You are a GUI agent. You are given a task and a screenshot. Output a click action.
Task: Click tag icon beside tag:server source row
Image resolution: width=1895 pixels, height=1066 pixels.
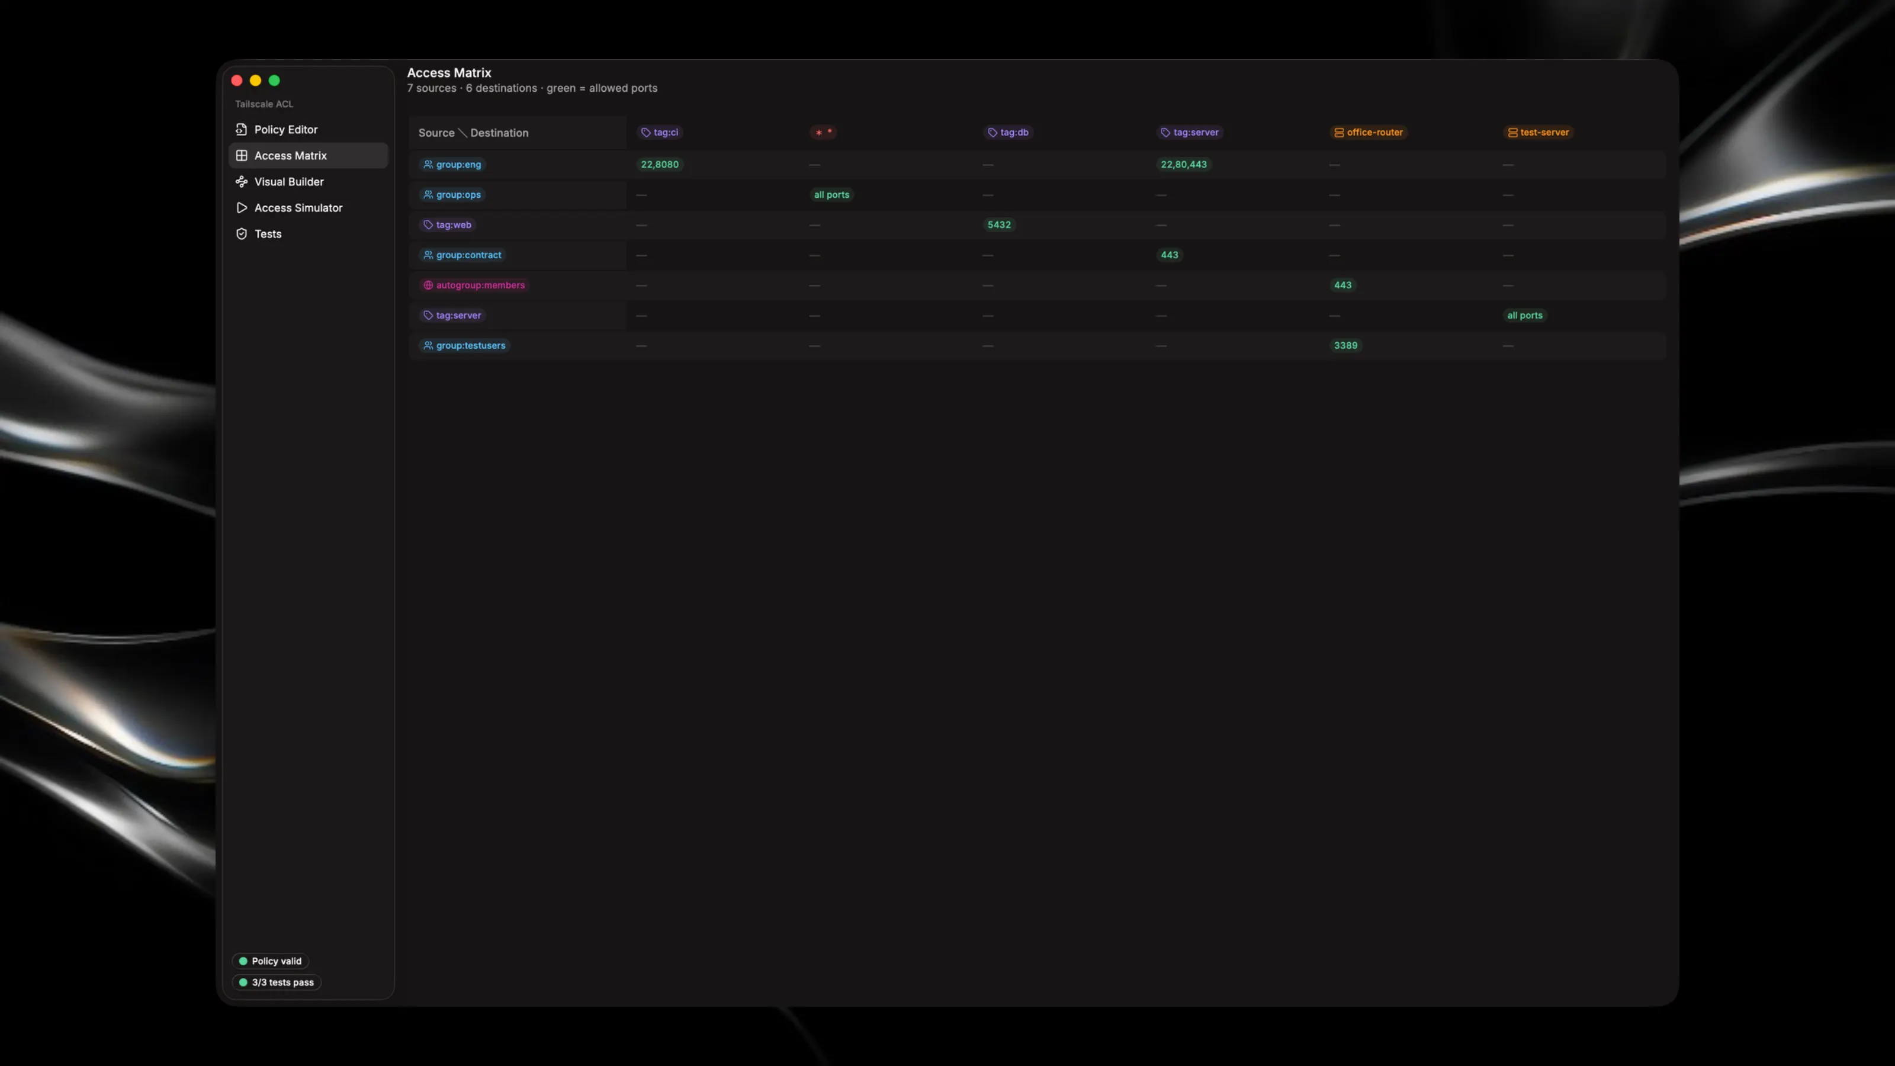(x=428, y=315)
